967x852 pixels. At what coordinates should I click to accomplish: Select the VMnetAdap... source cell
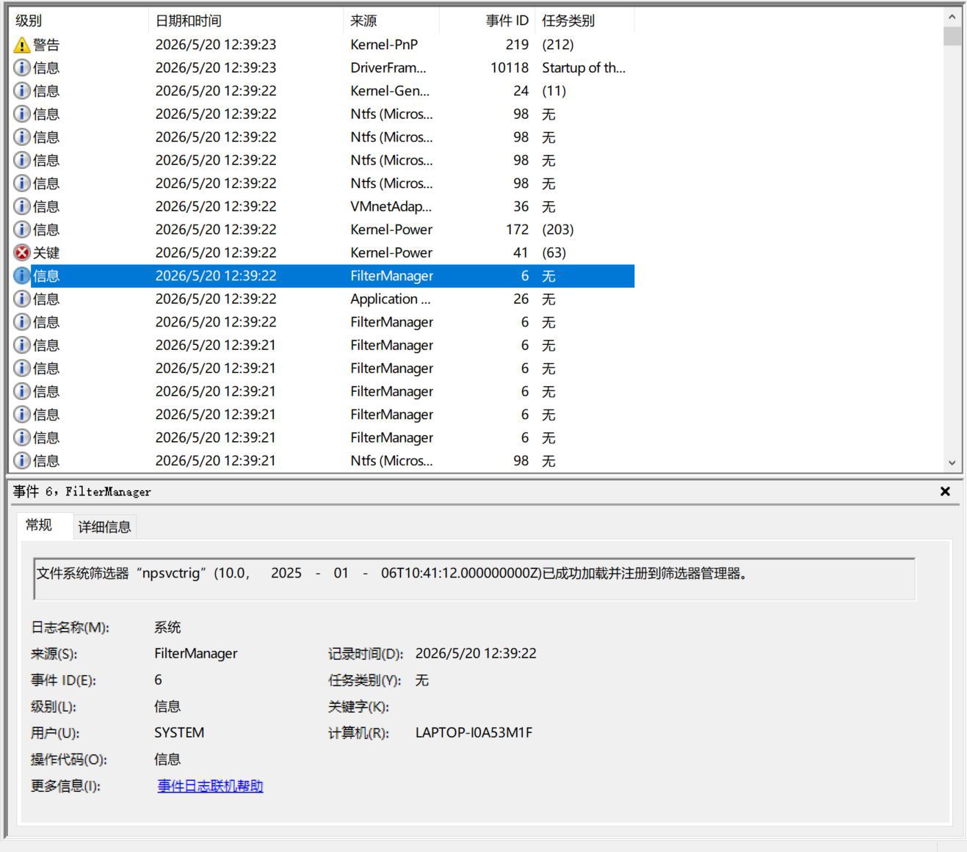tap(391, 206)
